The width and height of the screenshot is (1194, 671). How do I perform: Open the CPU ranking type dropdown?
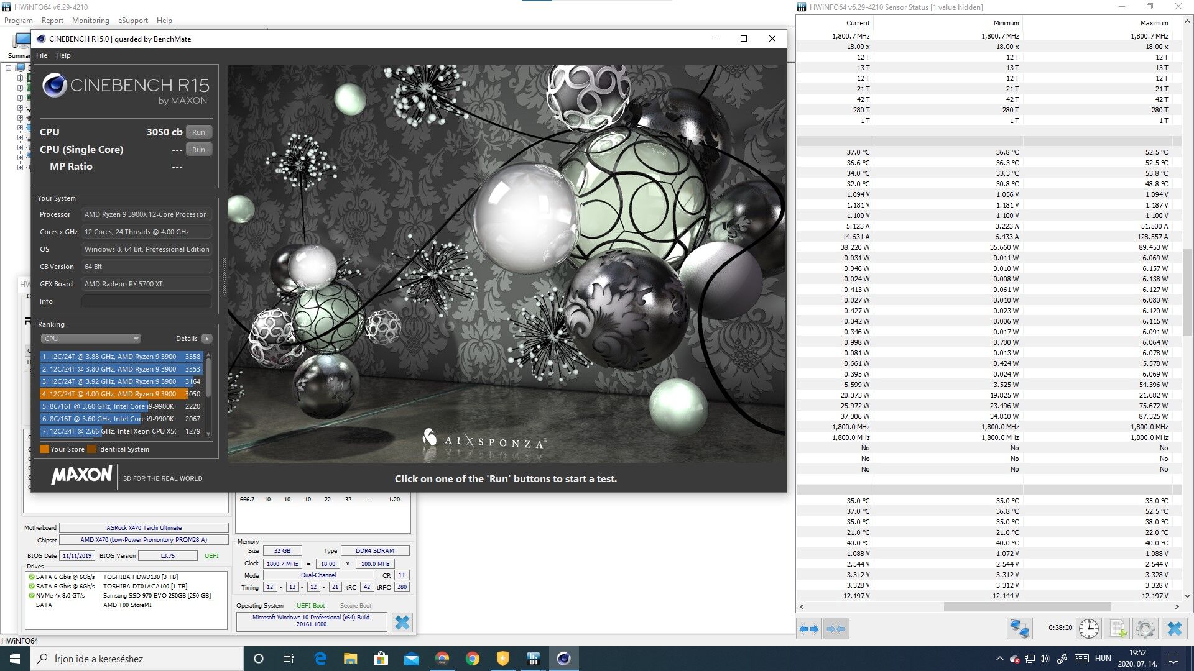pos(91,339)
